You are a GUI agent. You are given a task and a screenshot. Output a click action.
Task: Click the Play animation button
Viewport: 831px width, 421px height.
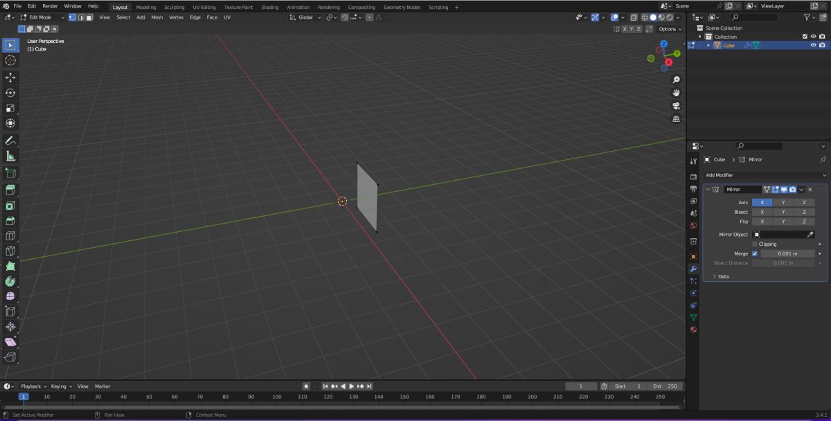351,386
